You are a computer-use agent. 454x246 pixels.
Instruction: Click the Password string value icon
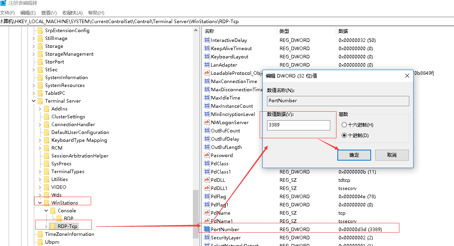tap(207, 155)
